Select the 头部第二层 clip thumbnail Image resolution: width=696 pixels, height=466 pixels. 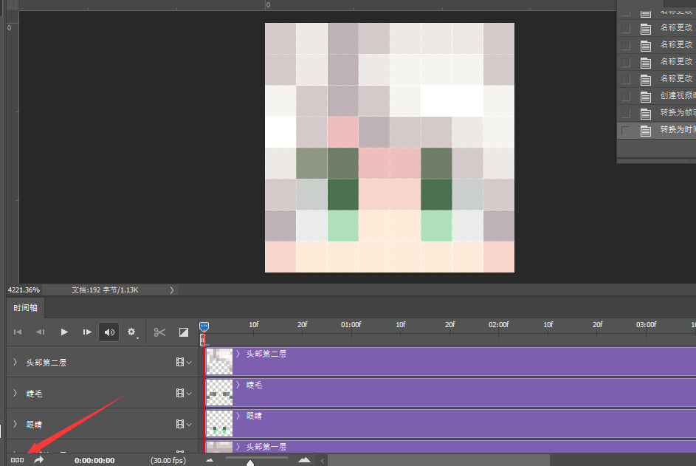pos(220,361)
